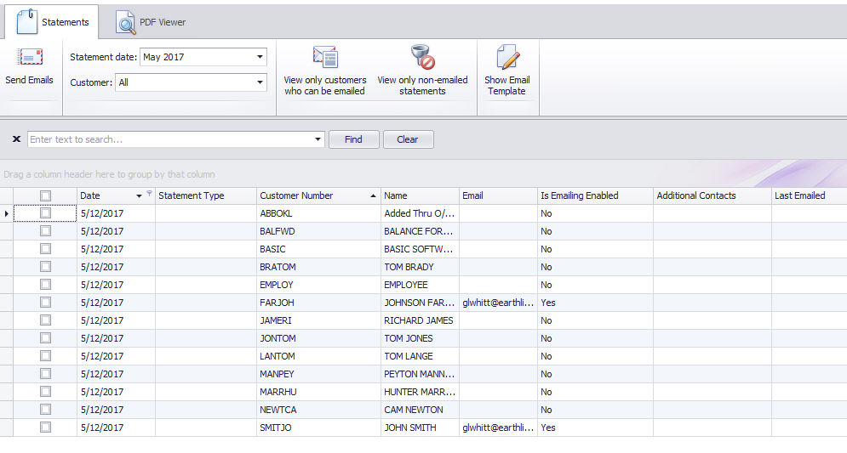This screenshot has height=453, width=847.
Task: Select the RICHARD JAMES name cell
Action: [420, 320]
